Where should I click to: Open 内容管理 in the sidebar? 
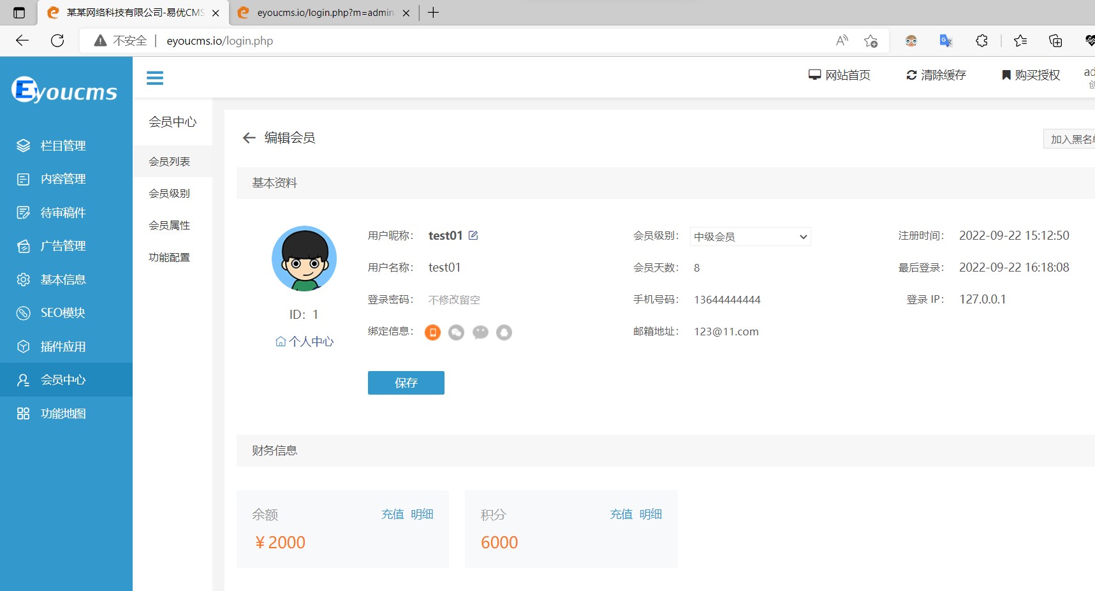[x=66, y=179]
